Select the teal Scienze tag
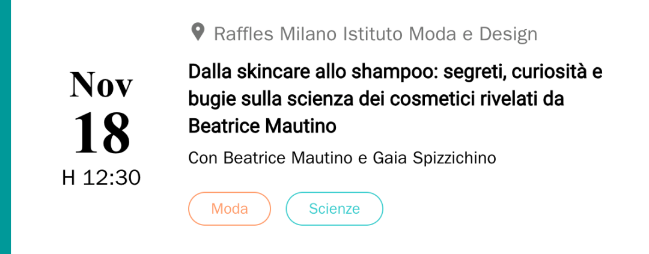 [x=335, y=208]
